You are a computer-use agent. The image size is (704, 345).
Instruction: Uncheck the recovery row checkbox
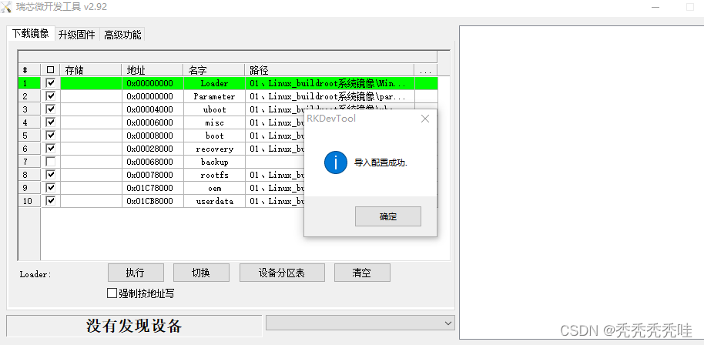pyautogui.click(x=51, y=149)
